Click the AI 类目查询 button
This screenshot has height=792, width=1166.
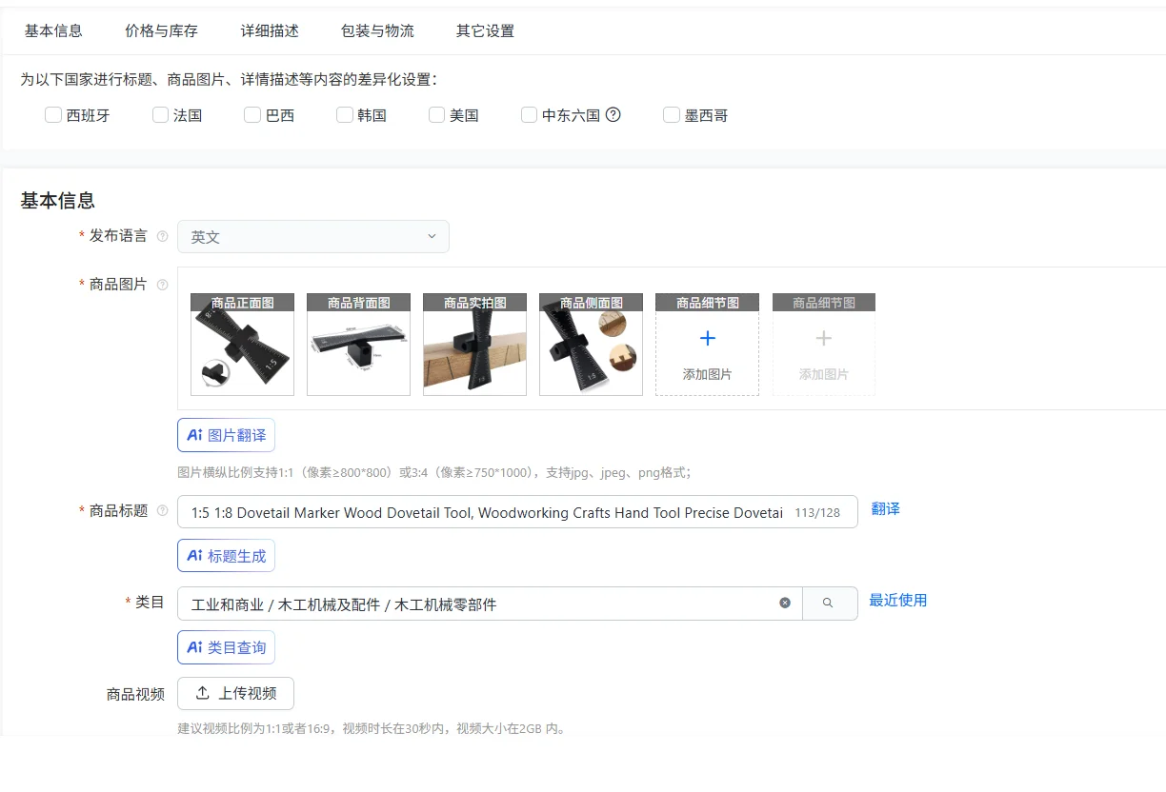coord(227,647)
